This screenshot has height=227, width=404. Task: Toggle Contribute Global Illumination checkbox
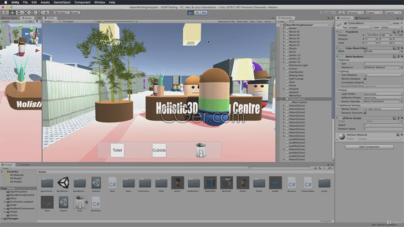click(x=365, y=83)
